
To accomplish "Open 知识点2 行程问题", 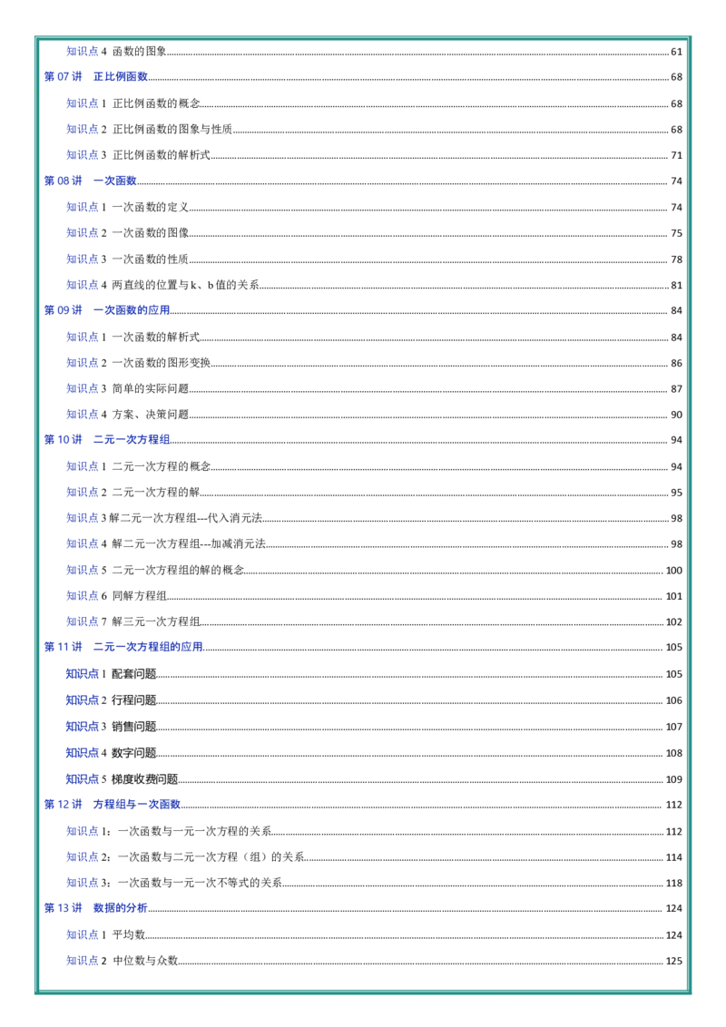I will (374, 700).
